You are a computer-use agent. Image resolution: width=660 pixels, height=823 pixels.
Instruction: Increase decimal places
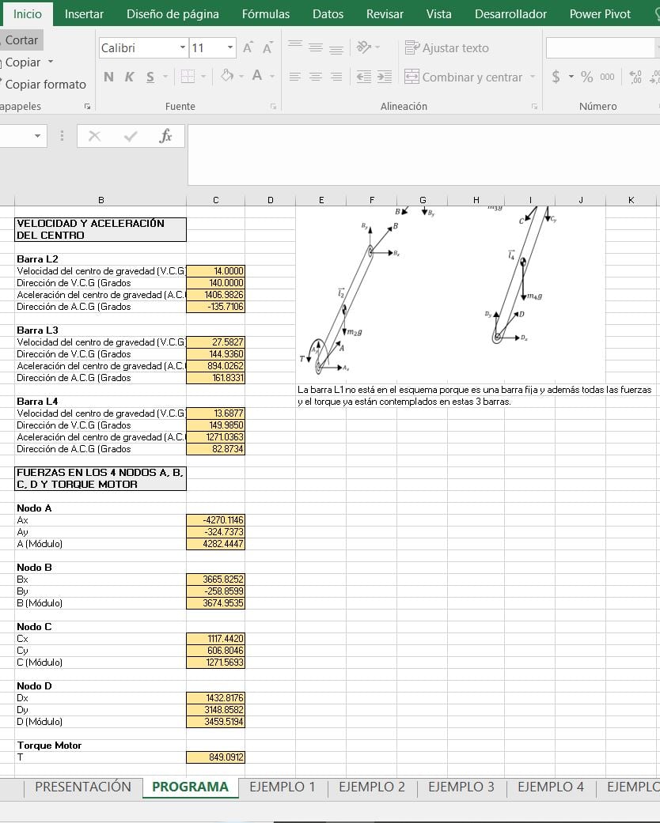635,77
